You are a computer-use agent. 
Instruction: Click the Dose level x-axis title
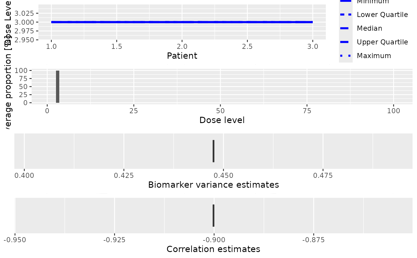click(x=222, y=120)
